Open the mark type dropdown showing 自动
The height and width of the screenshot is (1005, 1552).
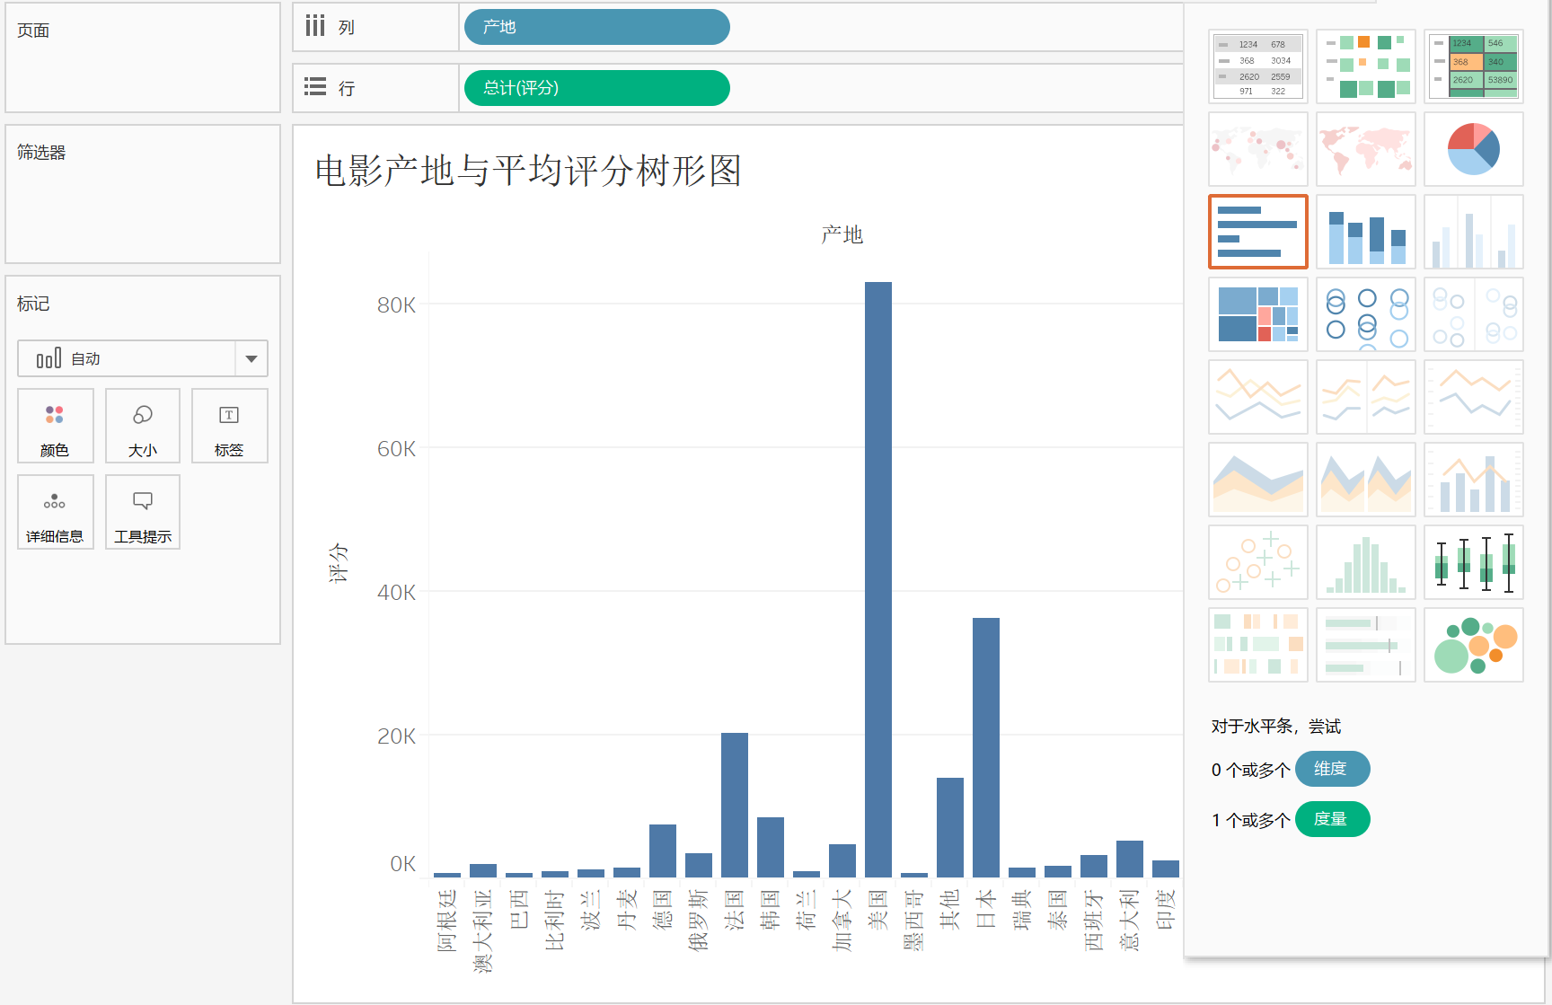(x=143, y=358)
